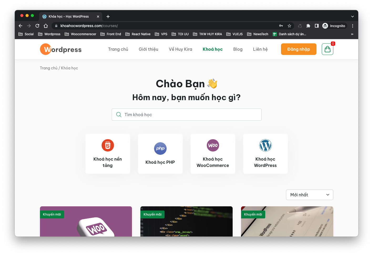Screen dimensions: 373x256
Task: Click the Đăng nhập button
Action: point(299,49)
